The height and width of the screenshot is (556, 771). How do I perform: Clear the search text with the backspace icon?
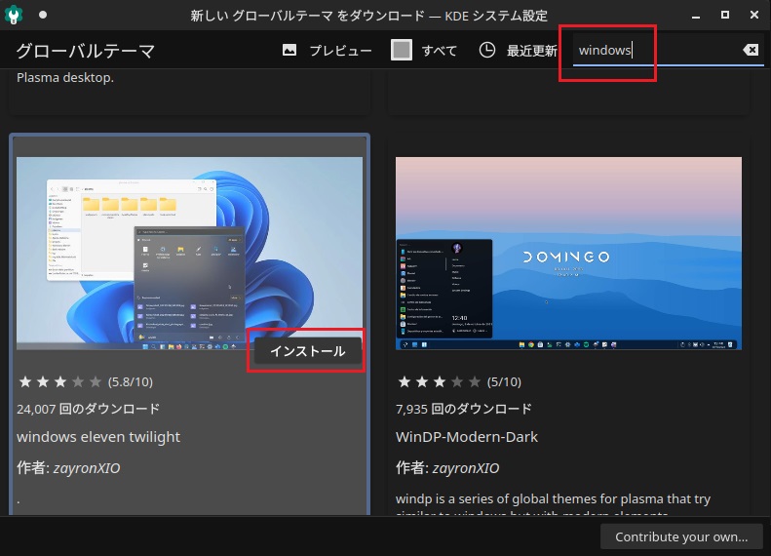tap(751, 50)
